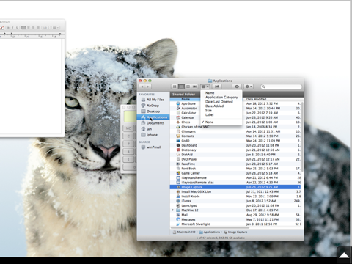
Task: Switch Finder to Cover Flow view
Action: click(195, 87)
